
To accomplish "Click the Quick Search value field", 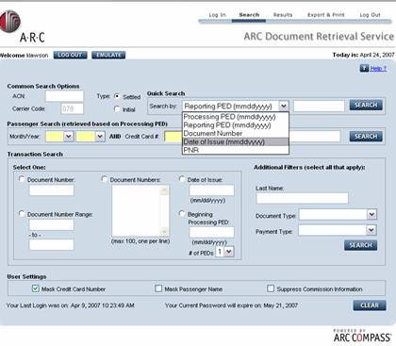I will click(x=319, y=106).
